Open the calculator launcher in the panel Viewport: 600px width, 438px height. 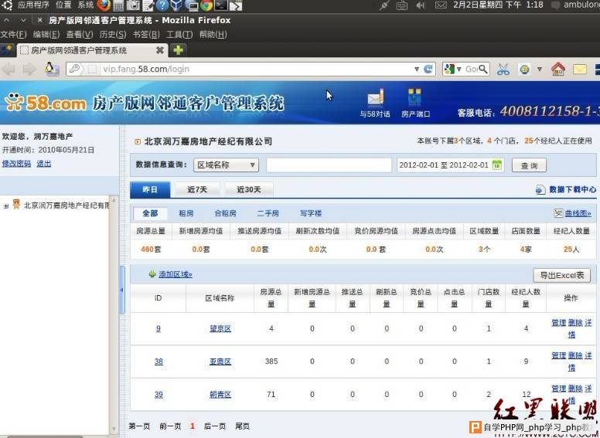(118, 5)
